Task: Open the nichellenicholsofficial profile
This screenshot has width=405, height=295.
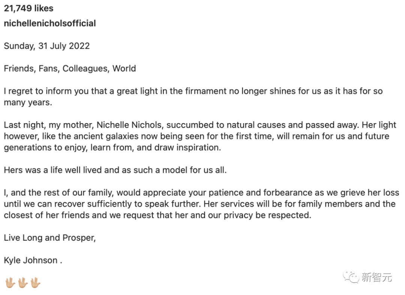Action: pos(50,23)
